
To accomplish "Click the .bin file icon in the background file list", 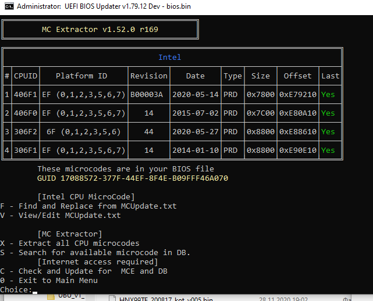I will pos(112,298).
